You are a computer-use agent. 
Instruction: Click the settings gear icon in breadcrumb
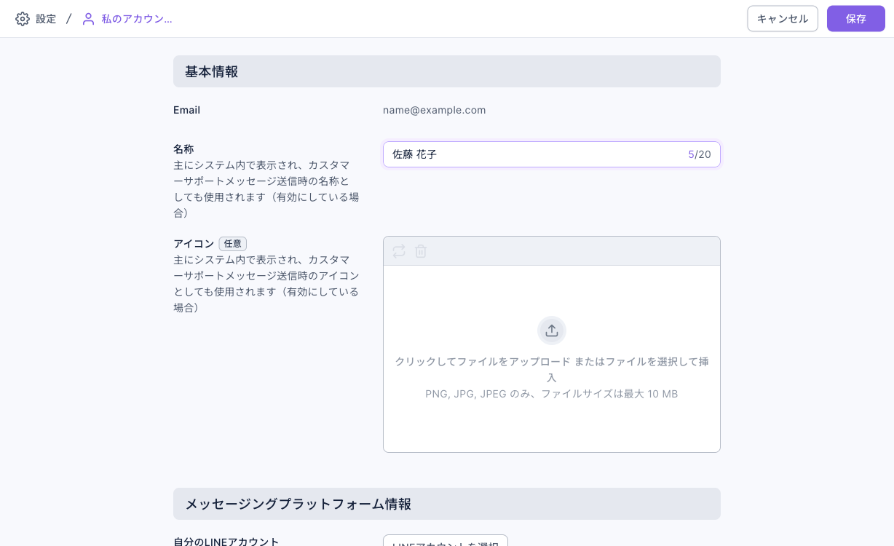(23, 19)
